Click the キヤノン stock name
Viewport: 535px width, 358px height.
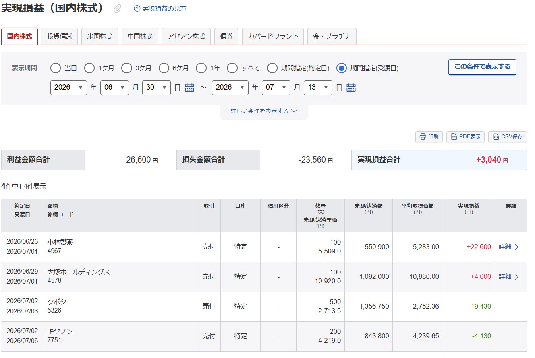point(60,331)
